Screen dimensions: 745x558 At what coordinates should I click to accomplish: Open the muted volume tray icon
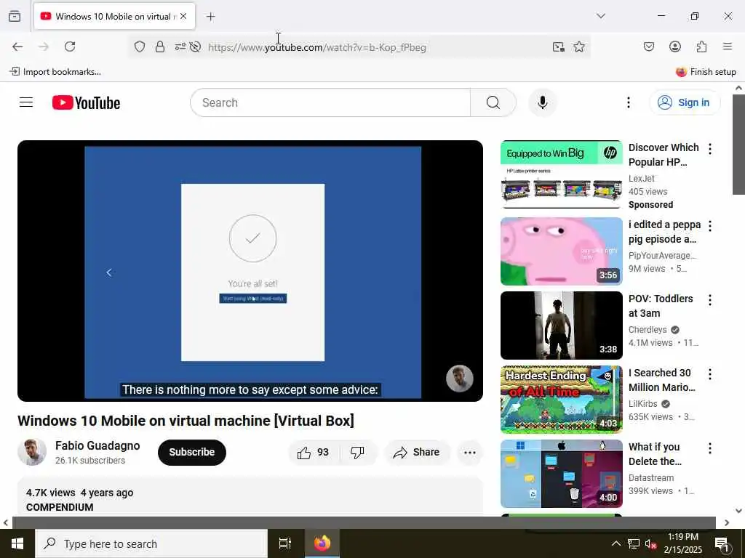coord(650,543)
